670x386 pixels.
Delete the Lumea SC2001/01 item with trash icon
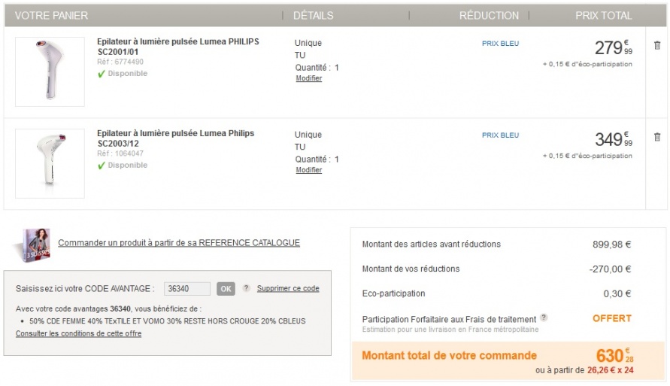[657, 45]
